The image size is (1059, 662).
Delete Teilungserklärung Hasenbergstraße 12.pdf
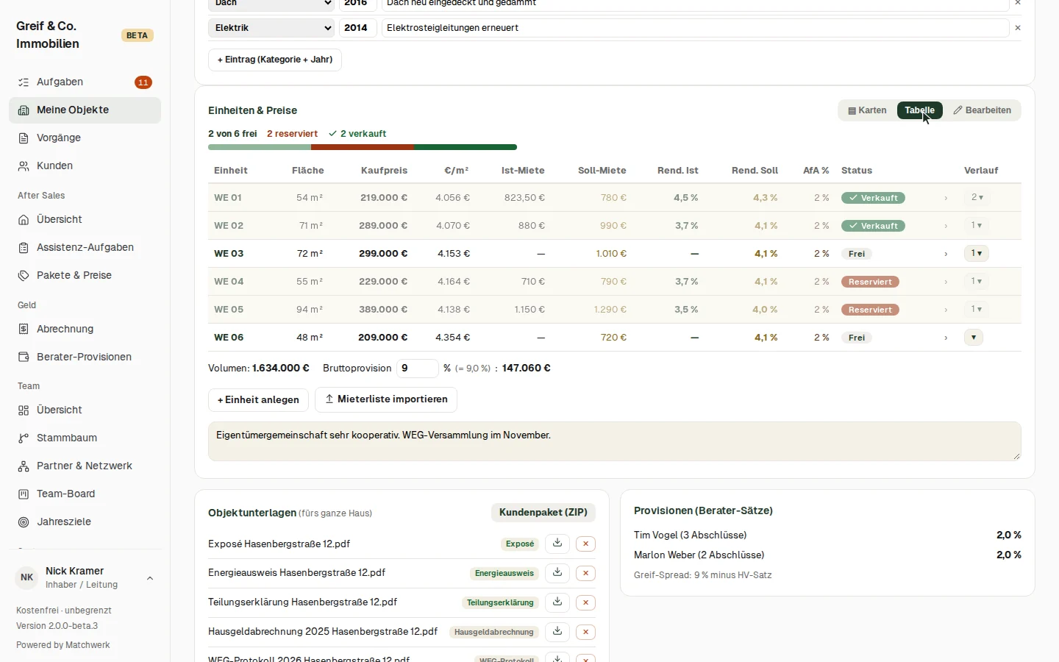[x=585, y=602]
